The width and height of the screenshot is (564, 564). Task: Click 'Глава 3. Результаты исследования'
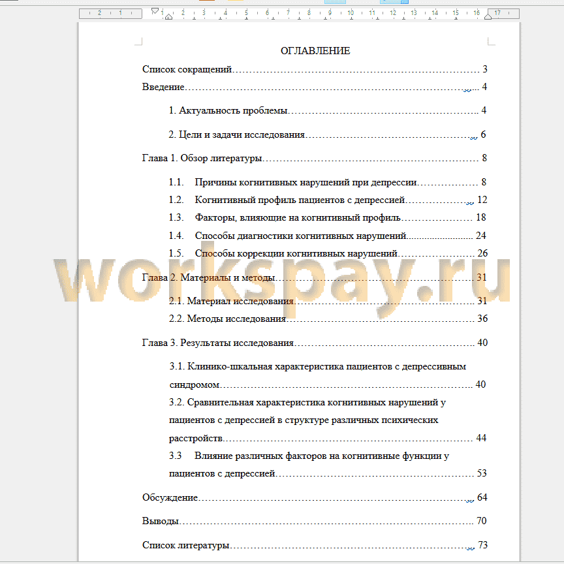coord(217,343)
